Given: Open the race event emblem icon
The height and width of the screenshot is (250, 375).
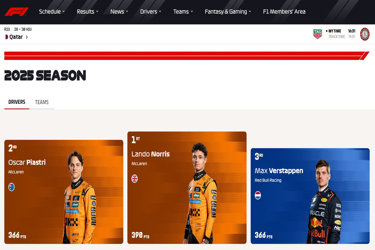Looking at the screenshot, I should coord(365,34).
